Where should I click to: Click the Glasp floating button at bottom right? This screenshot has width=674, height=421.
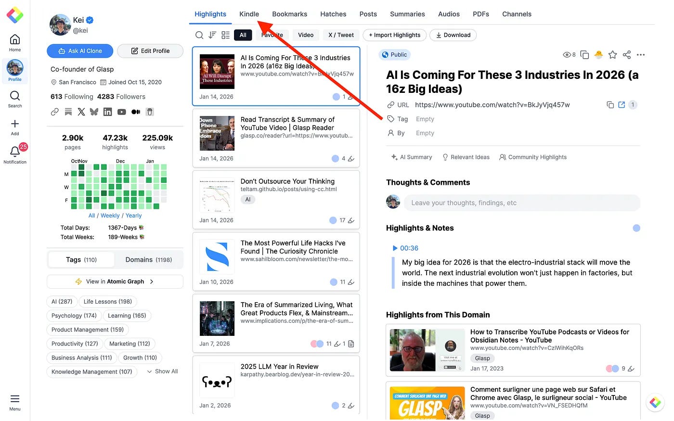pyautogui.click(x=655, y=403)
